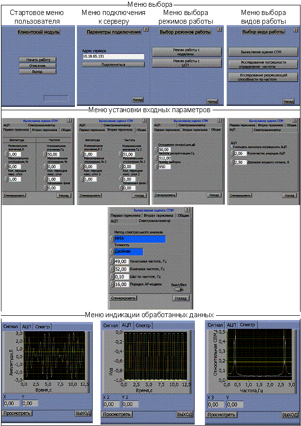301x426 pixels.
Task: Click ВЫХОД under the spectrum graph
Action: 289,415
